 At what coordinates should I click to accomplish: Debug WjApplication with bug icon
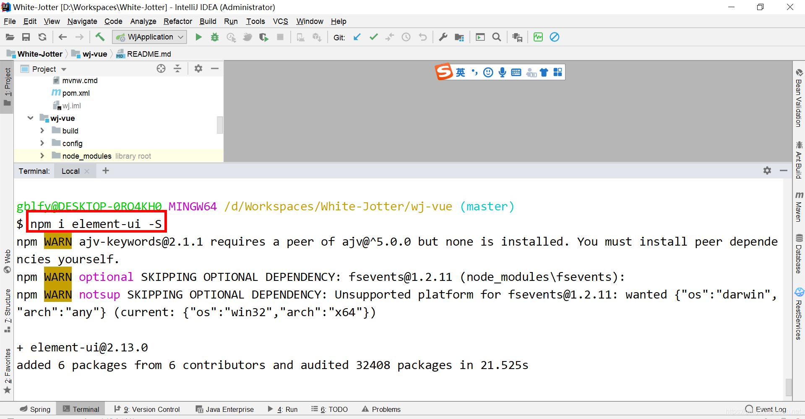click(215, 37)
